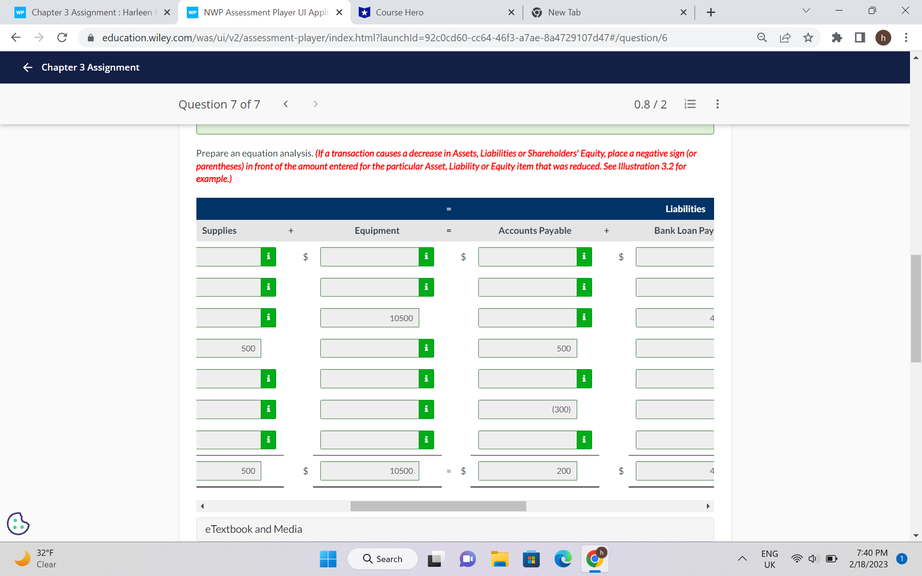Open the three-dot options menu in the assessment player
922x576 pixels.
(x=717, y=104)
